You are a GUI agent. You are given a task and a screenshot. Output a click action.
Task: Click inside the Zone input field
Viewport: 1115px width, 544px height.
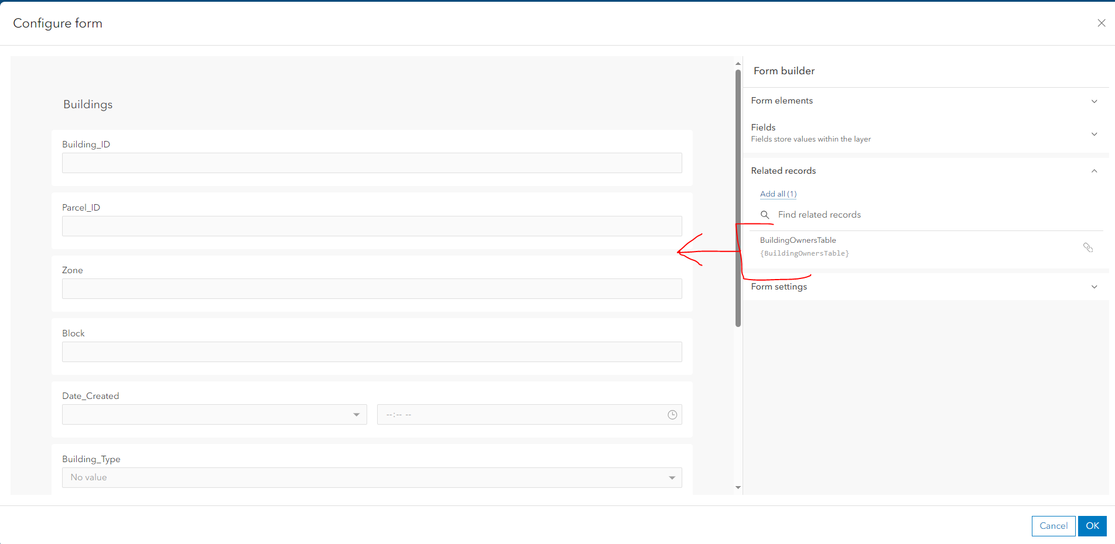(371, 288)
